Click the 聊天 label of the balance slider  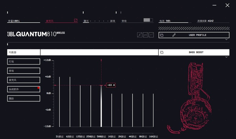[86, 21]
